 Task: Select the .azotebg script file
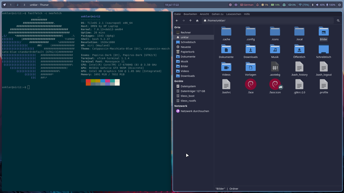(x=275, y=66)
